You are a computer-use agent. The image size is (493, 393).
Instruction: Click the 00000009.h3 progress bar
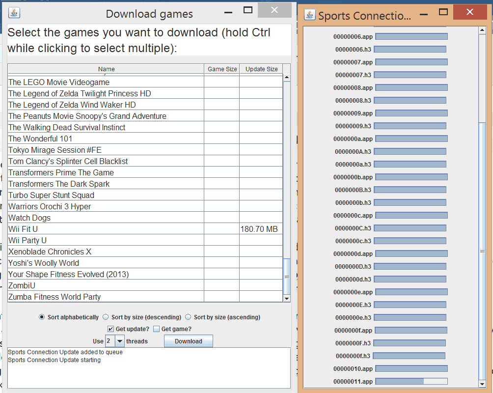[x=410, y=126]
